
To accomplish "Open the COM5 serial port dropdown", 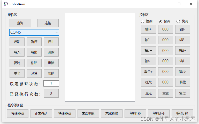I will 34,32.
